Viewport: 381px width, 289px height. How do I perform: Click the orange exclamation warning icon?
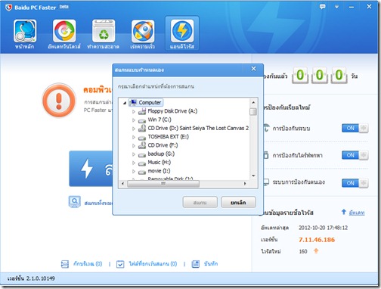point(59,100)
